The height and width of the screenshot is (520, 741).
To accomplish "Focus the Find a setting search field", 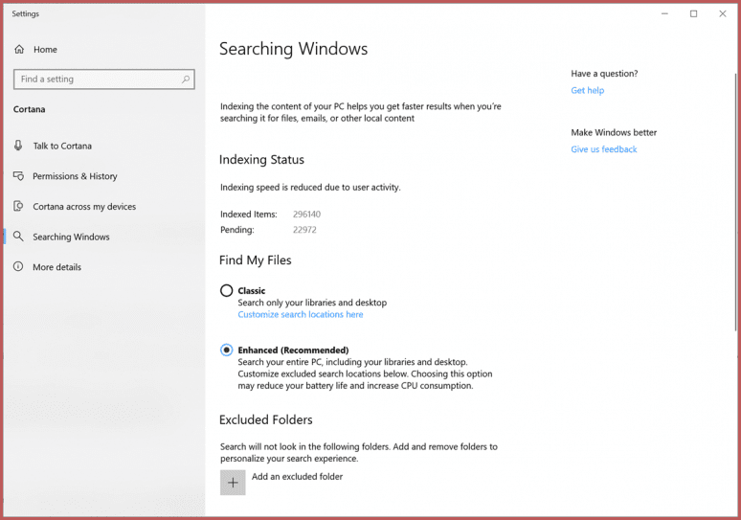I will coord(96,79).
